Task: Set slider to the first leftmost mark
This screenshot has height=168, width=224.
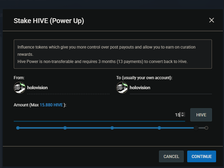Action: pos(18,128)
